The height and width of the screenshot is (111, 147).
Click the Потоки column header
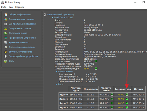[x=138, y=89]
